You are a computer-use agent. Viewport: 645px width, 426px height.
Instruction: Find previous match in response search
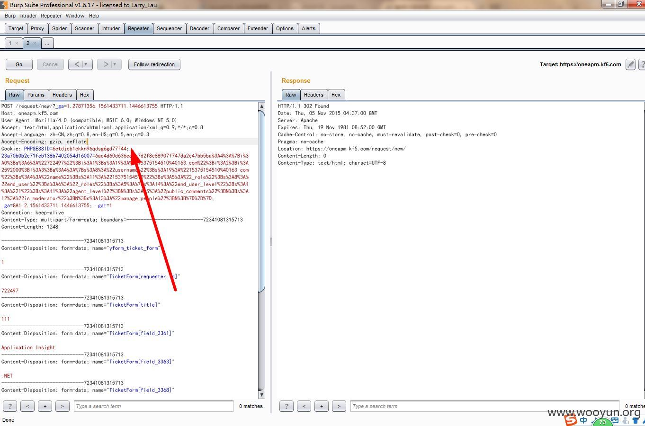304,406
